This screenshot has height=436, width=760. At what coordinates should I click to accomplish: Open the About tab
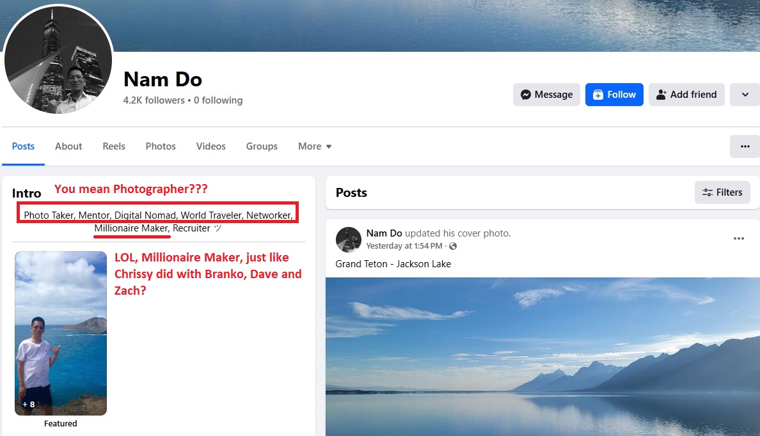coord(68,146)
